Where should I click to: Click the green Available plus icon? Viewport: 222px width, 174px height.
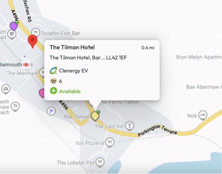(53, 91)
